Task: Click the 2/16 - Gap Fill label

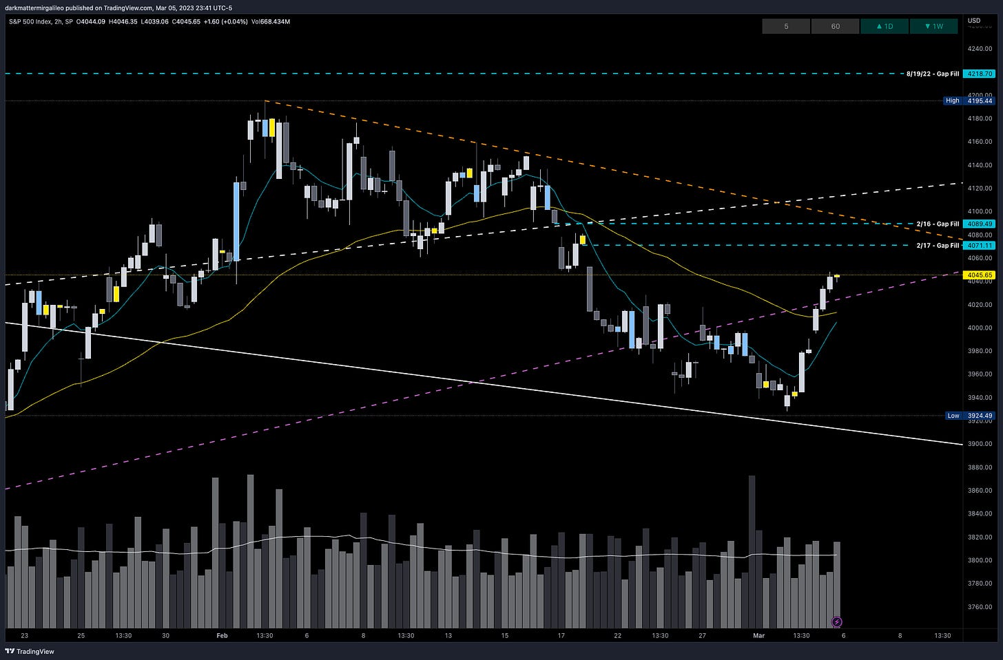Action: 938,224
